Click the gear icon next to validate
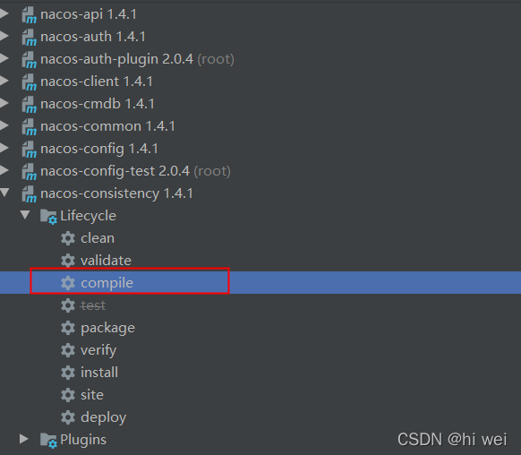The width and height of the screenshot is (521, 455). pyautogui.click(x=68, y=261)
